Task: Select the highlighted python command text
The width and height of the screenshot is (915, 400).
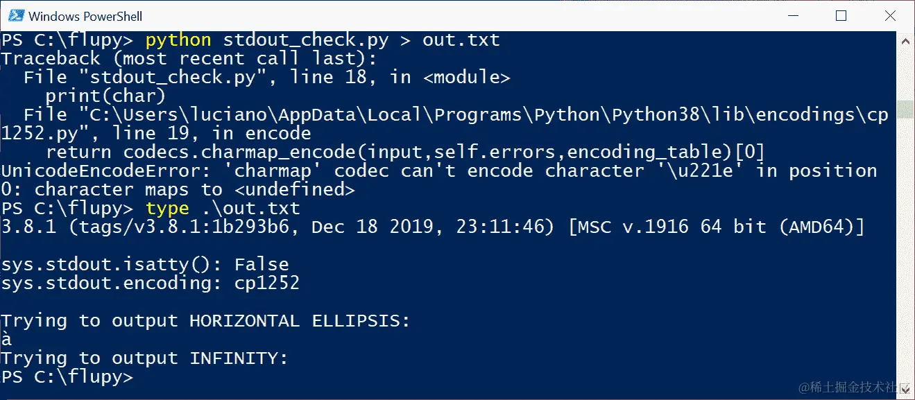Action: pos(178,40)
